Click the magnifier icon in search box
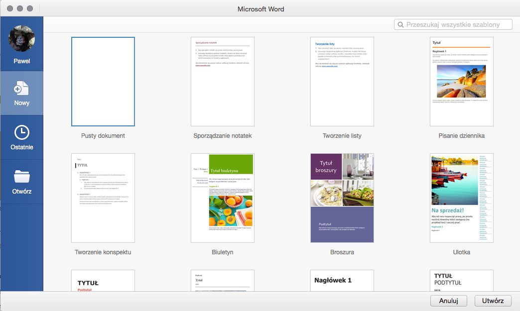Screen dimensions: 520x311 click(400, 24)
